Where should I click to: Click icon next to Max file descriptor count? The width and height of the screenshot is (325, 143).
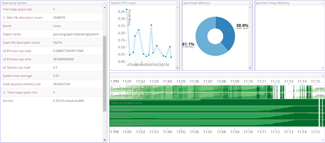[4, 18]
